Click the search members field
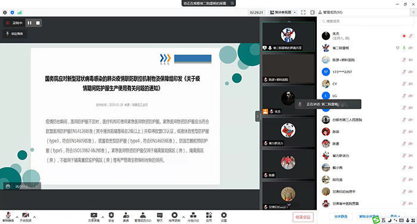The width and height of the screenshot is (417, 224). point(367,21)
